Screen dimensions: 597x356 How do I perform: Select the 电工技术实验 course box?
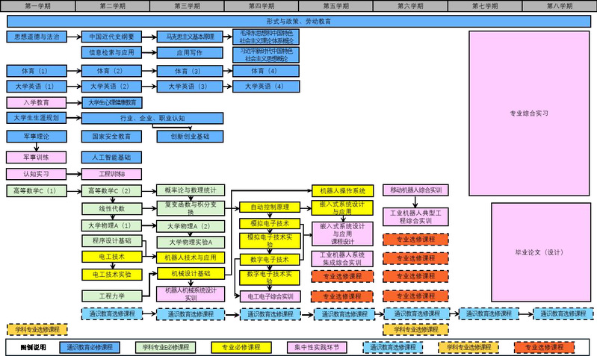(111, 275)
